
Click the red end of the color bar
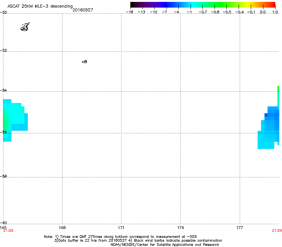(x=272, y=5)
